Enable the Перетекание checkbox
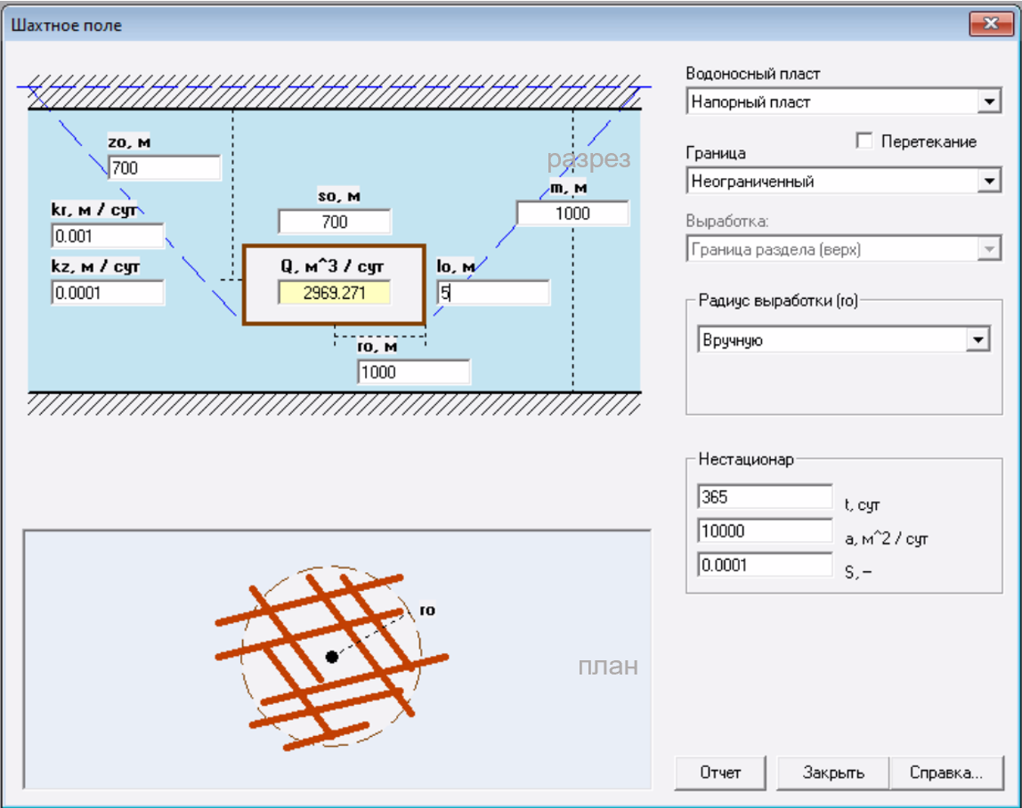This screenshot has width=1022, height=808. click(863, 141)
